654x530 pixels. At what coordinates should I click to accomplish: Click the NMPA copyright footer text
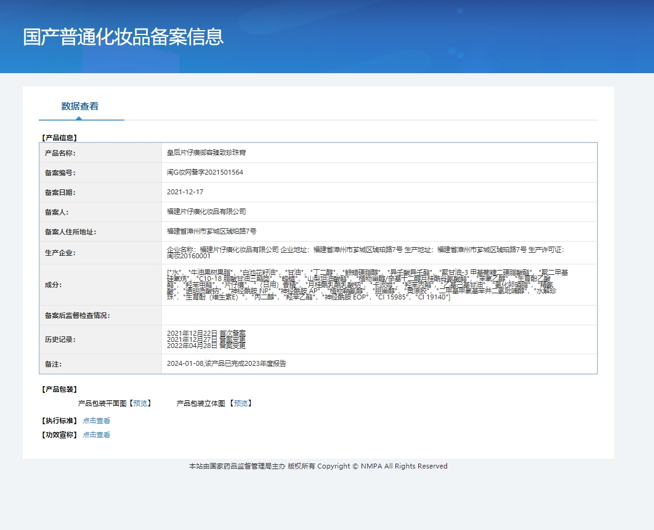pos(318,466)
